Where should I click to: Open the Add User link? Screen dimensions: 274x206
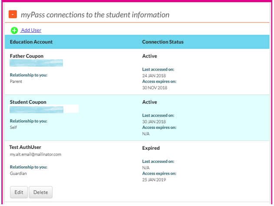coord(31,30)
